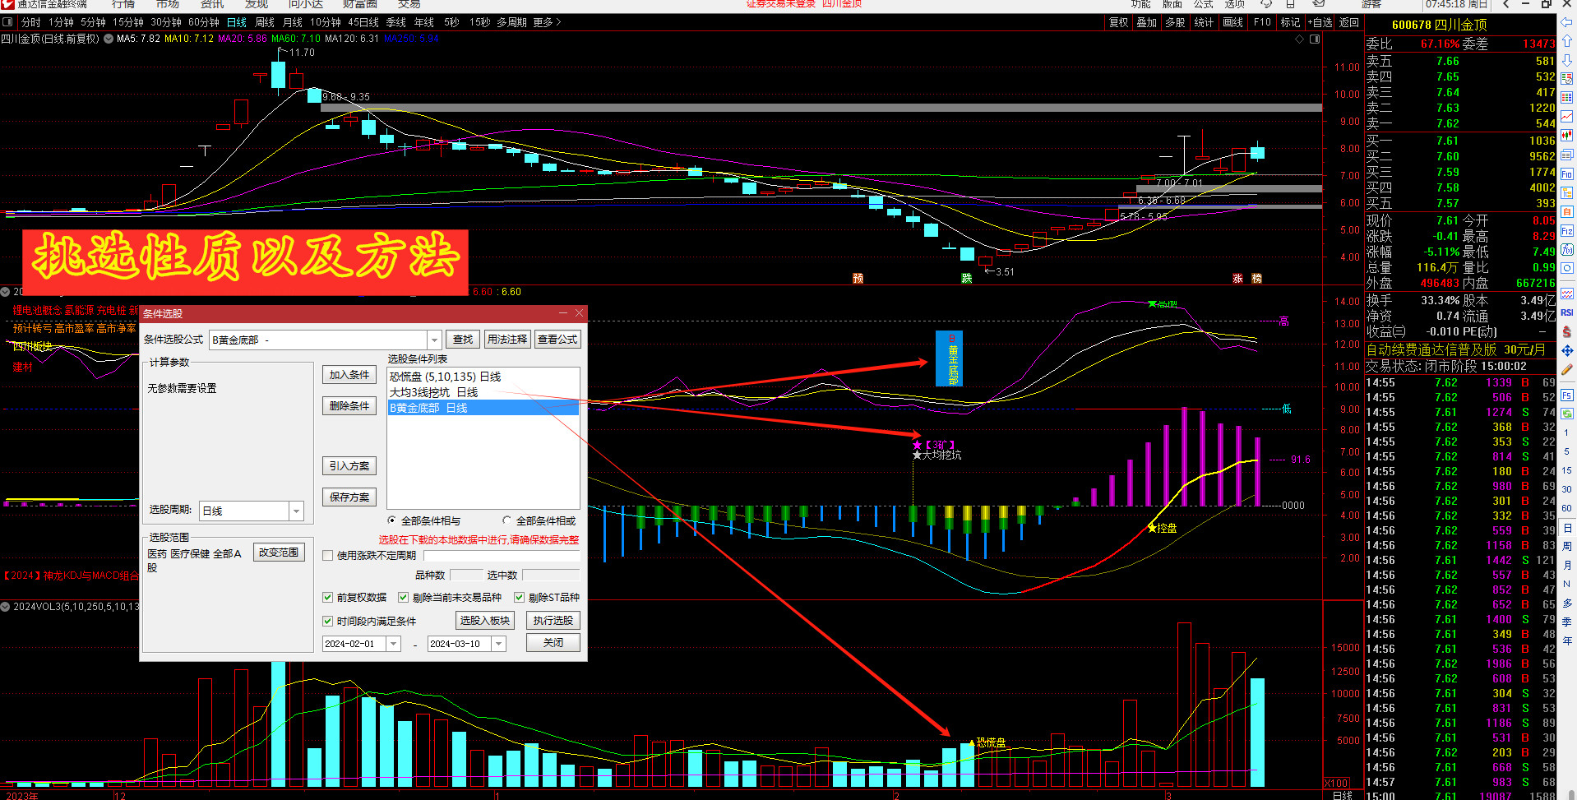Screen dimensions: 1577x800
Task: Click the candlestick chart icon in sidebar
Action: coord(1567,136)
